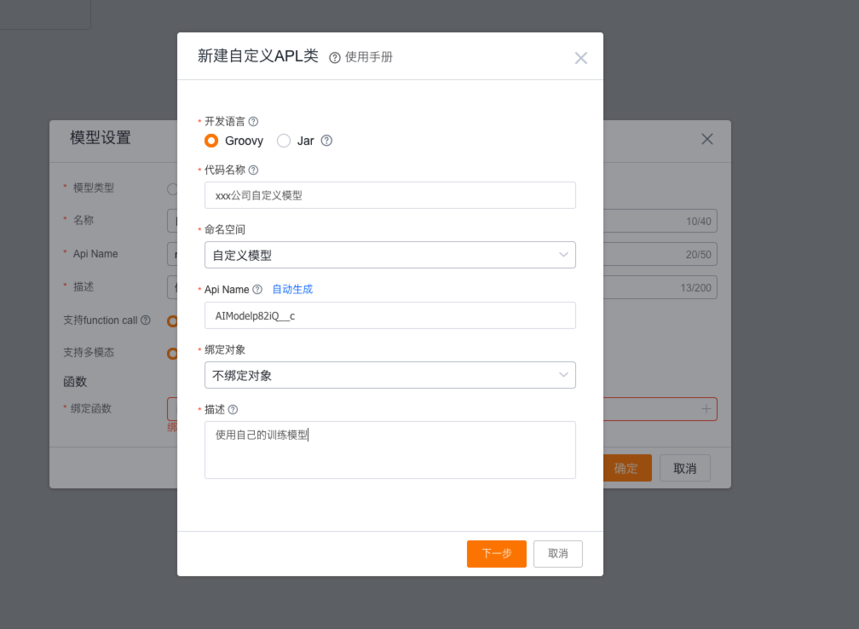Click help icon next to 代码名称 label
859x629 pixels.
253,170
